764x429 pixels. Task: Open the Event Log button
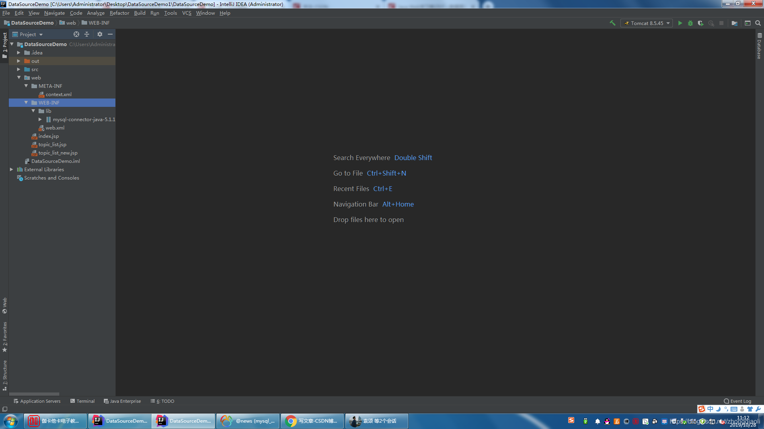(737, 401)
